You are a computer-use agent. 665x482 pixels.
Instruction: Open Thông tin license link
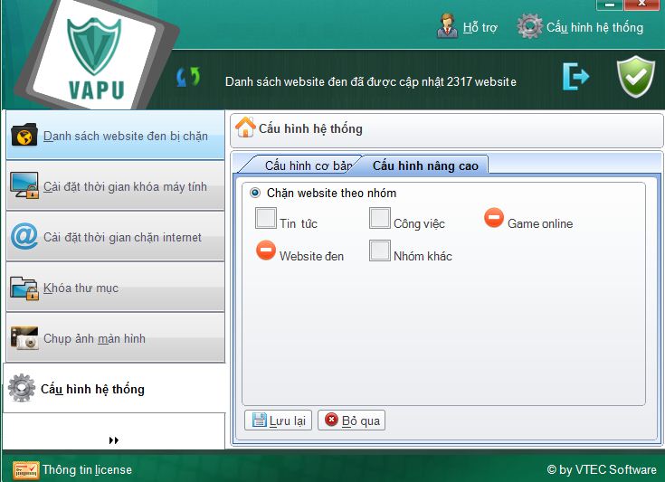click(87, 469)
